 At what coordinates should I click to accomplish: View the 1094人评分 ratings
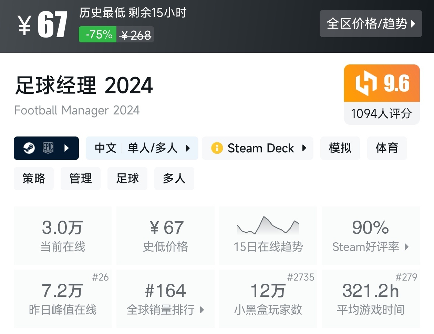click(x=381, y=113)
